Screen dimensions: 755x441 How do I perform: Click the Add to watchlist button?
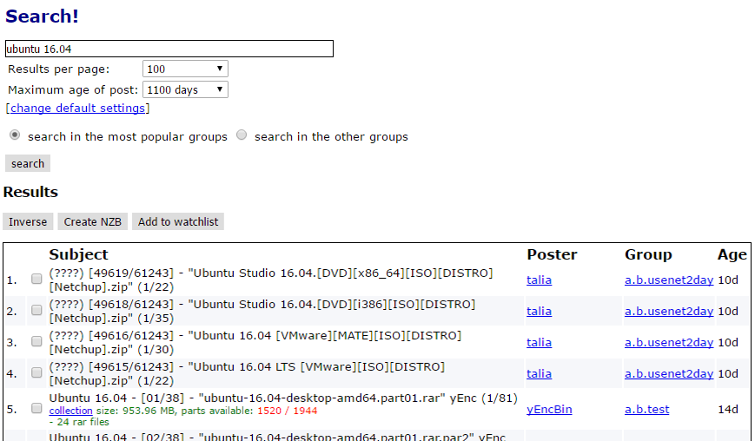(178, 221)
